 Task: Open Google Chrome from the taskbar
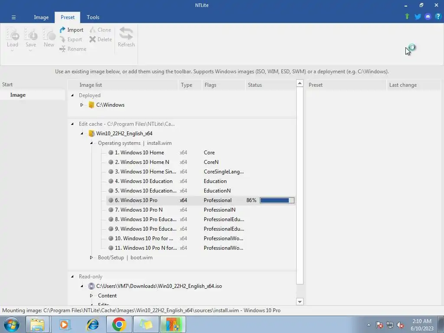(119, 324)
